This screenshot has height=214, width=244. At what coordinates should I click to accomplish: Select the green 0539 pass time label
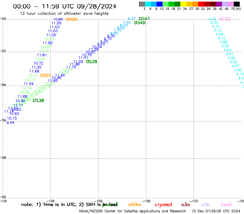click(92, 62)
